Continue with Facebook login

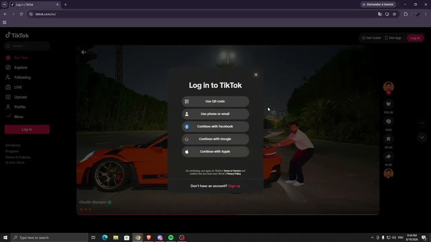(215, 126)
